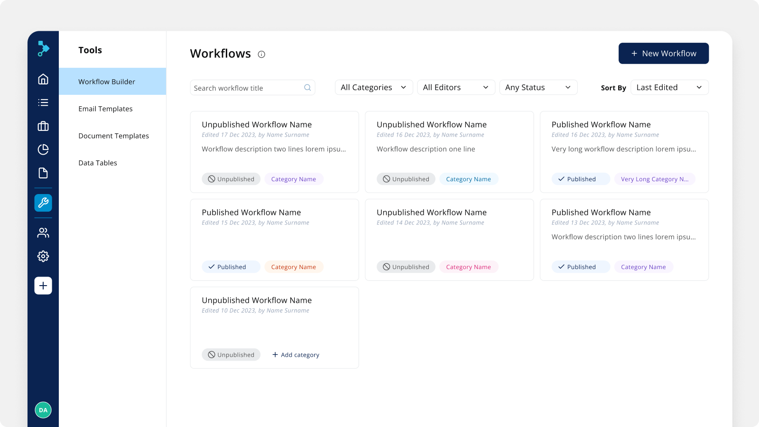This screenshot has height=427, width=759.
Task: Open the settings gear icon
Action: 43,256
